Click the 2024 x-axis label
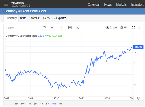 pyautogui.click(x=107, y=99)
